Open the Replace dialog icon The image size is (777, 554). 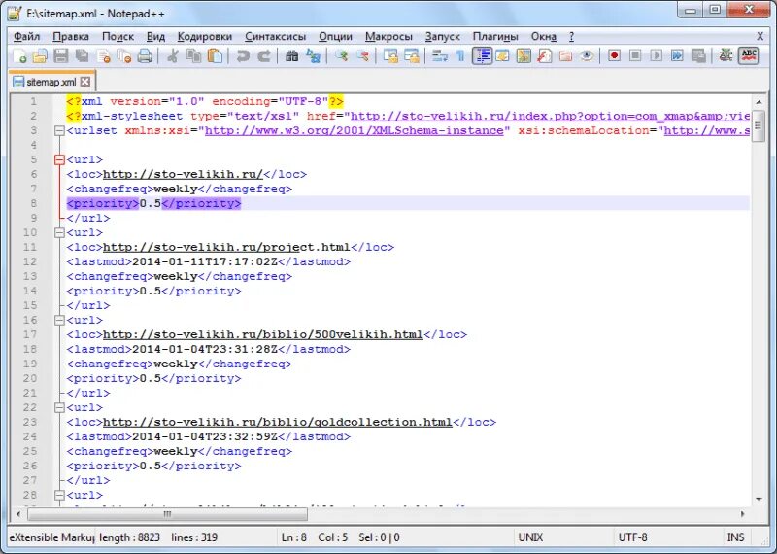coord(313,55)
